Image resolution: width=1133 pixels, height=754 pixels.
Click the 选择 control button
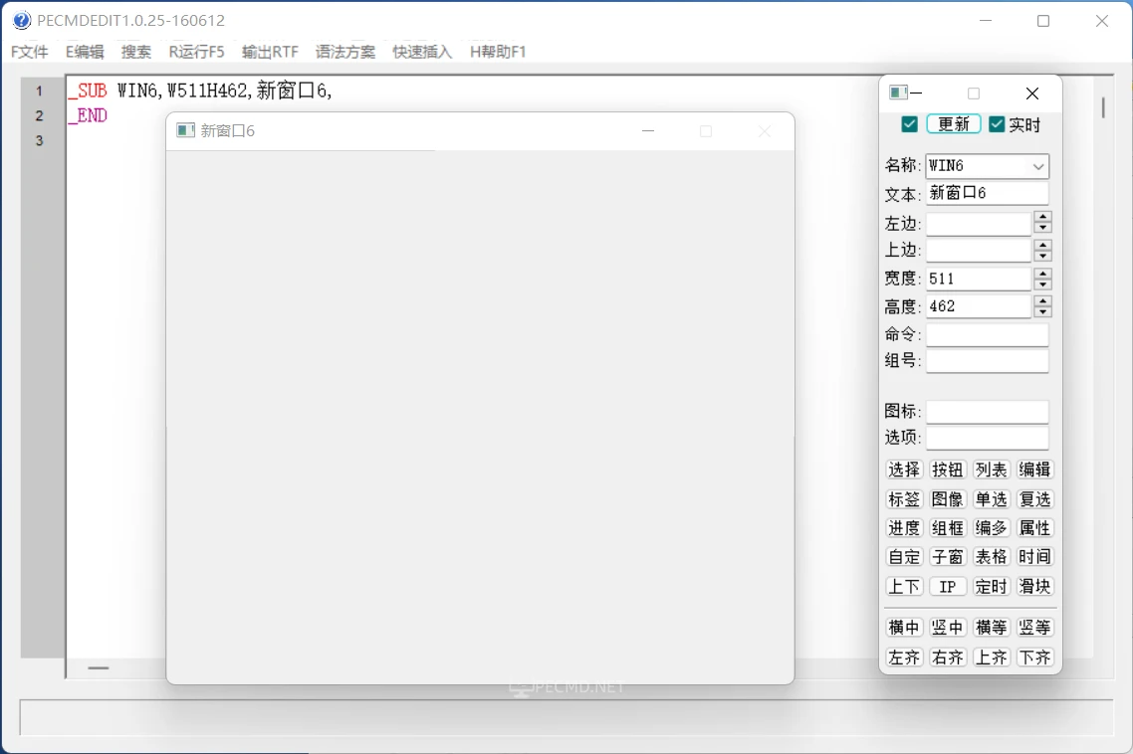click(x=904, y=471)
